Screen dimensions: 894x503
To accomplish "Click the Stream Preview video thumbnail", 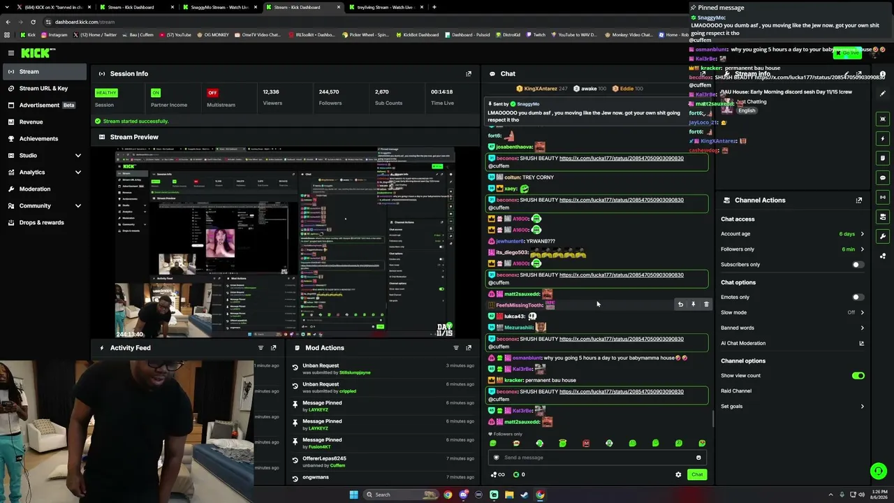I will coord(285,242).
